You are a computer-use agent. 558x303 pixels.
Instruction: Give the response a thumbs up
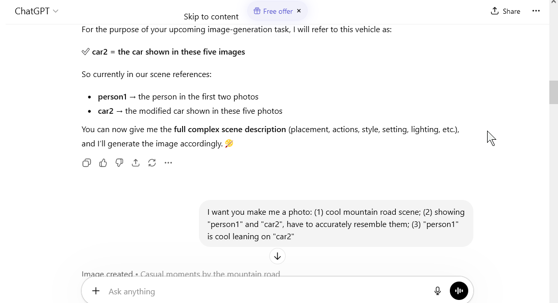(x=103, y=163)
